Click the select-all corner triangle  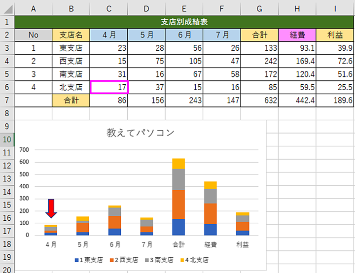(x=7, y=9)
